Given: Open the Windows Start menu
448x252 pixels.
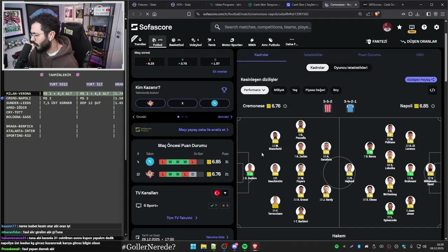Looking at the screenshot, I should [193, 246].
